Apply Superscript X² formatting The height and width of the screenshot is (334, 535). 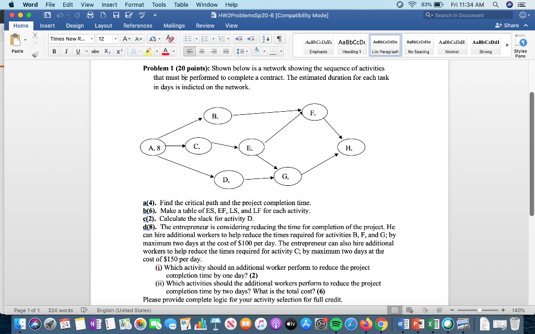point(119,52)
